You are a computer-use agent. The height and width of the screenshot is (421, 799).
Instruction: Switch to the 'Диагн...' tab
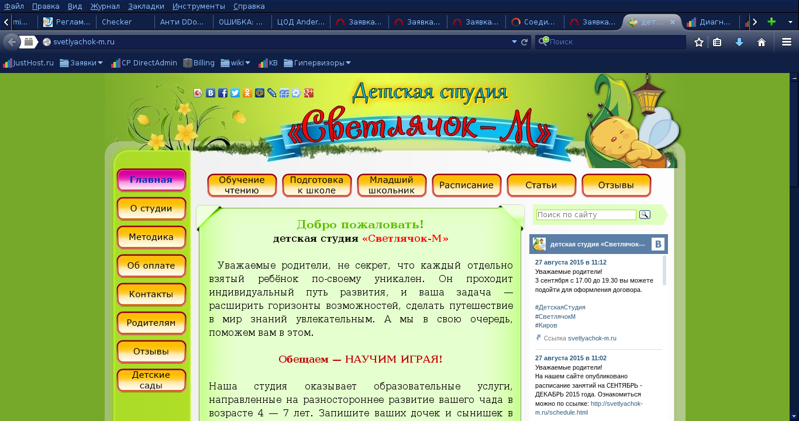click(x=710, y=22)
